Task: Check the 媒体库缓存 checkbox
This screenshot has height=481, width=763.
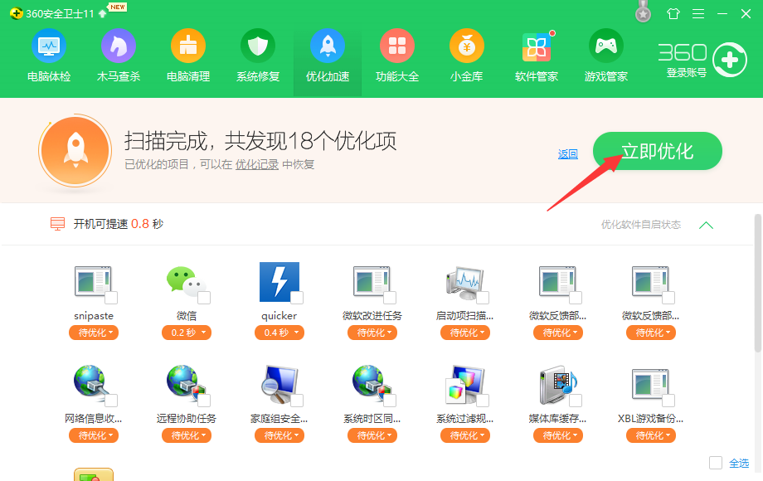Action: point(576,401)
